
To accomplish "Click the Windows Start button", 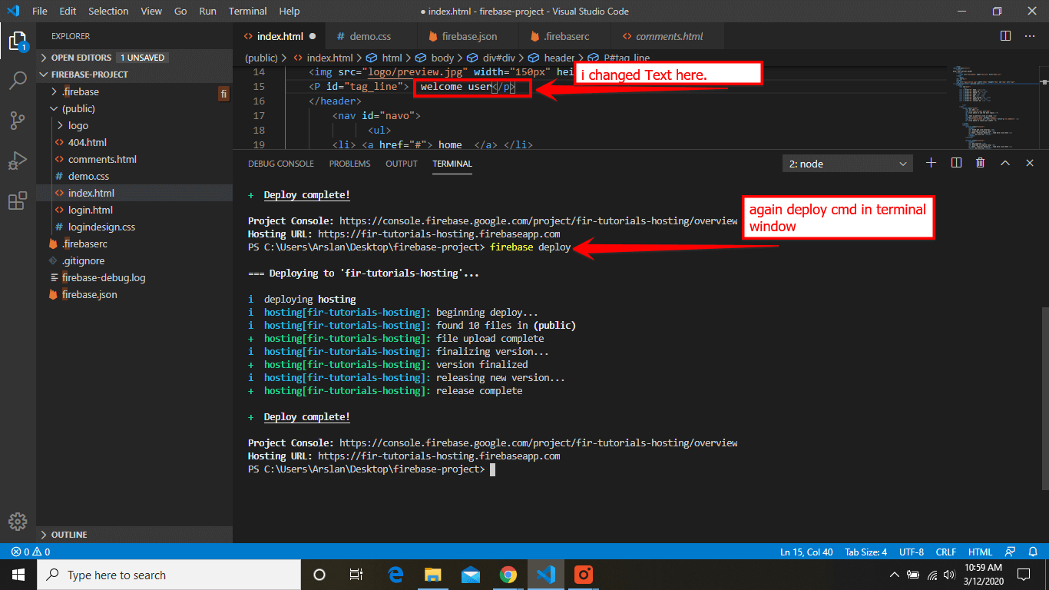I will 18,575.
